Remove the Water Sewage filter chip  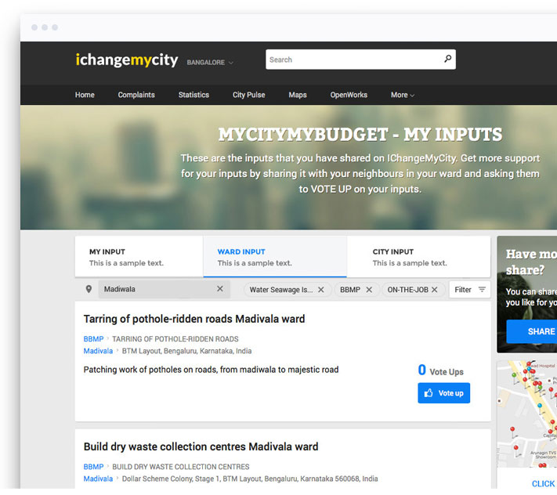click(320, 290)
